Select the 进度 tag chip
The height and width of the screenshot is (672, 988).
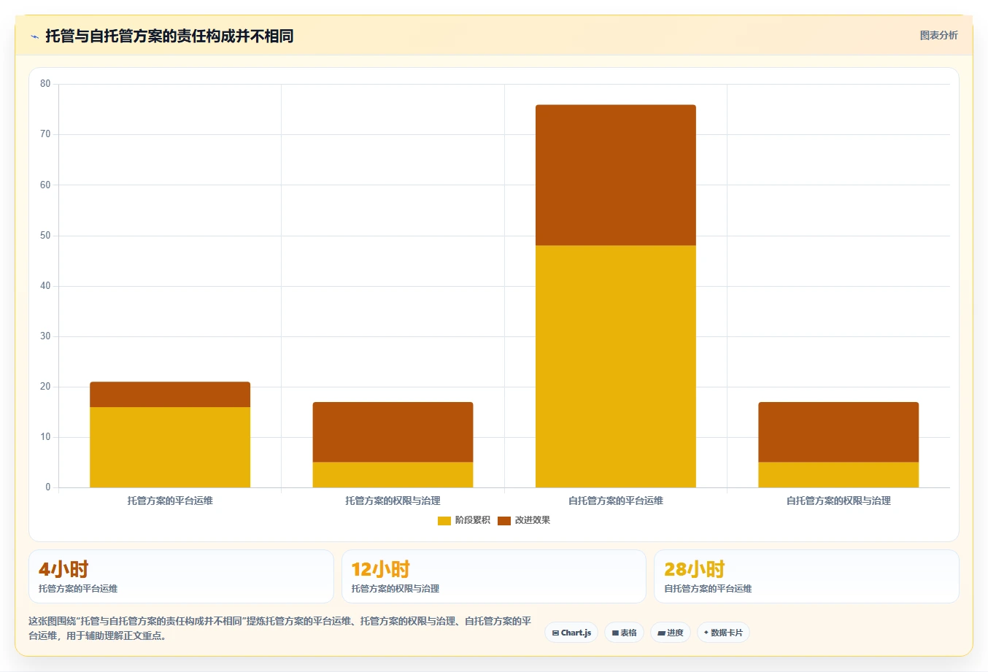pos(671,633)
